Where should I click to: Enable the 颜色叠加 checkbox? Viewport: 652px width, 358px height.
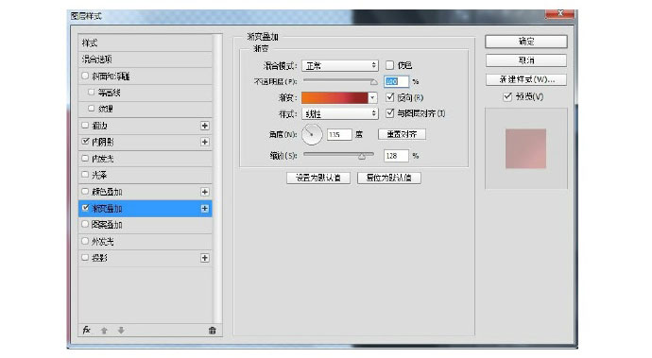85,191
